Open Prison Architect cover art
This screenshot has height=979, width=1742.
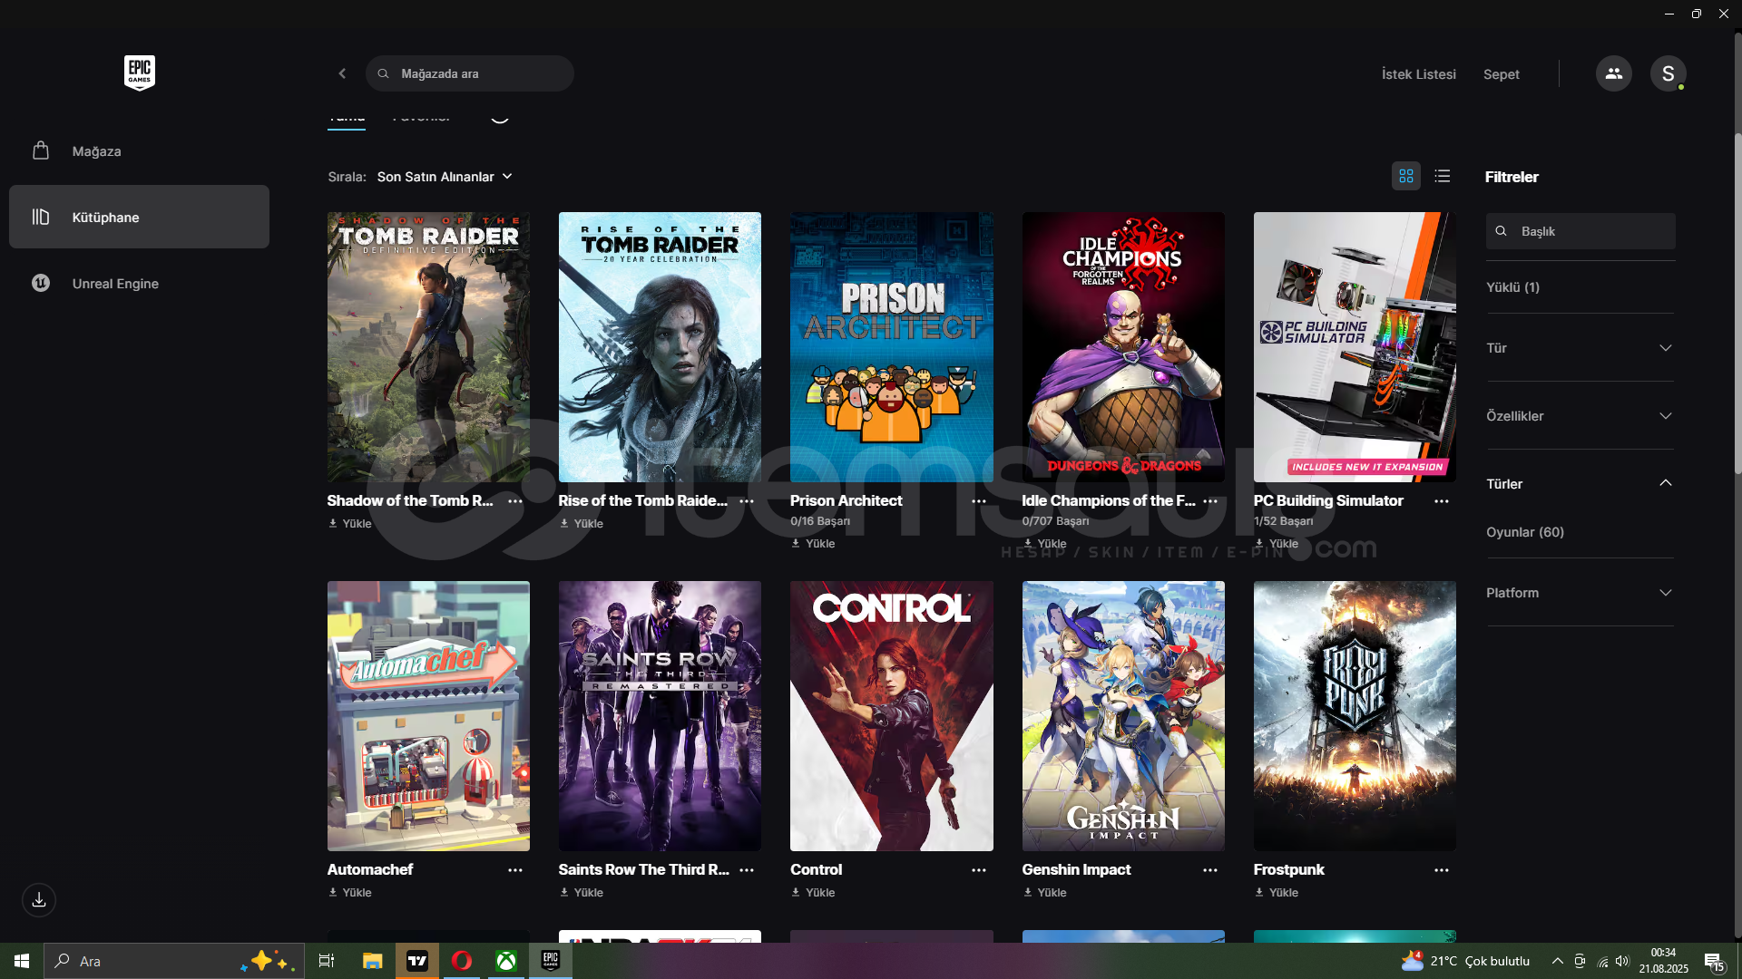[892, 347]
